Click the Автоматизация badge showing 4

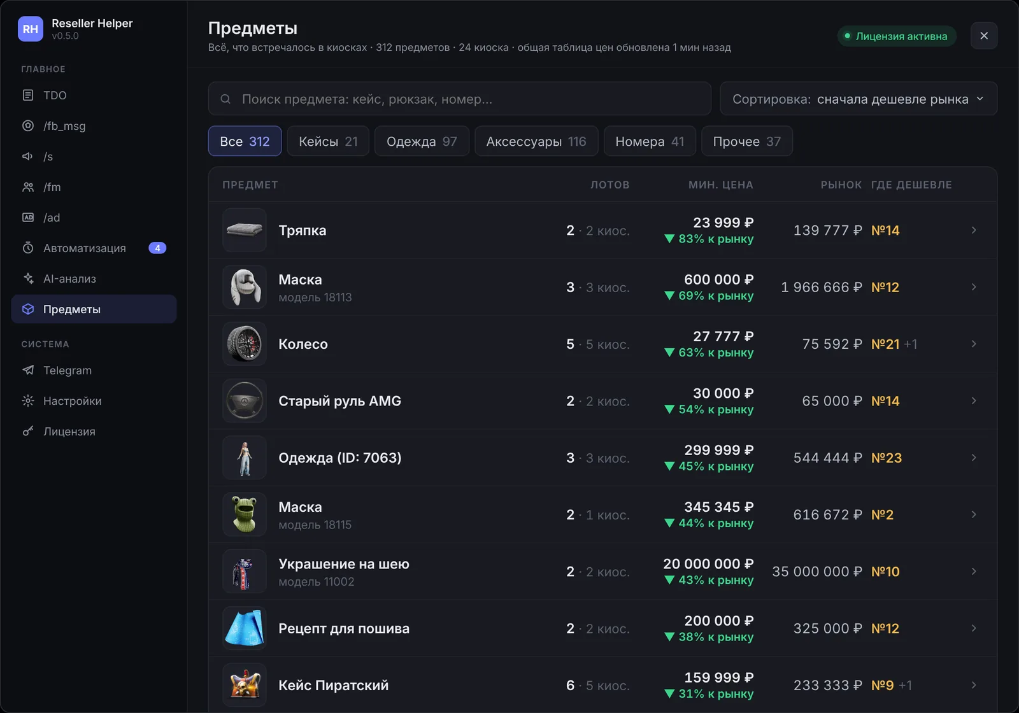[x=157, y=248]
